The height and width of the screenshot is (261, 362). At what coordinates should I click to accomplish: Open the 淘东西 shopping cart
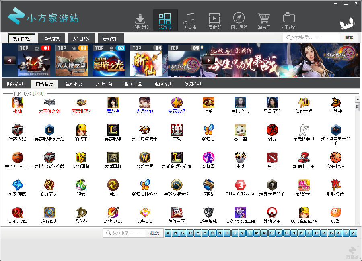pos(264,21)
